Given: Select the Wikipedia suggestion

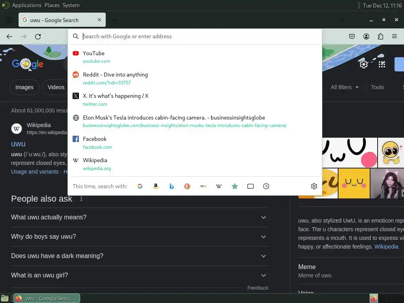Looking at the screenshot, I should coord(195,164).
